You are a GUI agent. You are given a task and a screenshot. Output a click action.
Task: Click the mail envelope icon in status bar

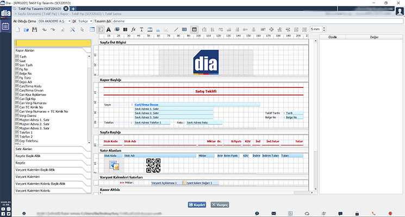pos(274,213)
